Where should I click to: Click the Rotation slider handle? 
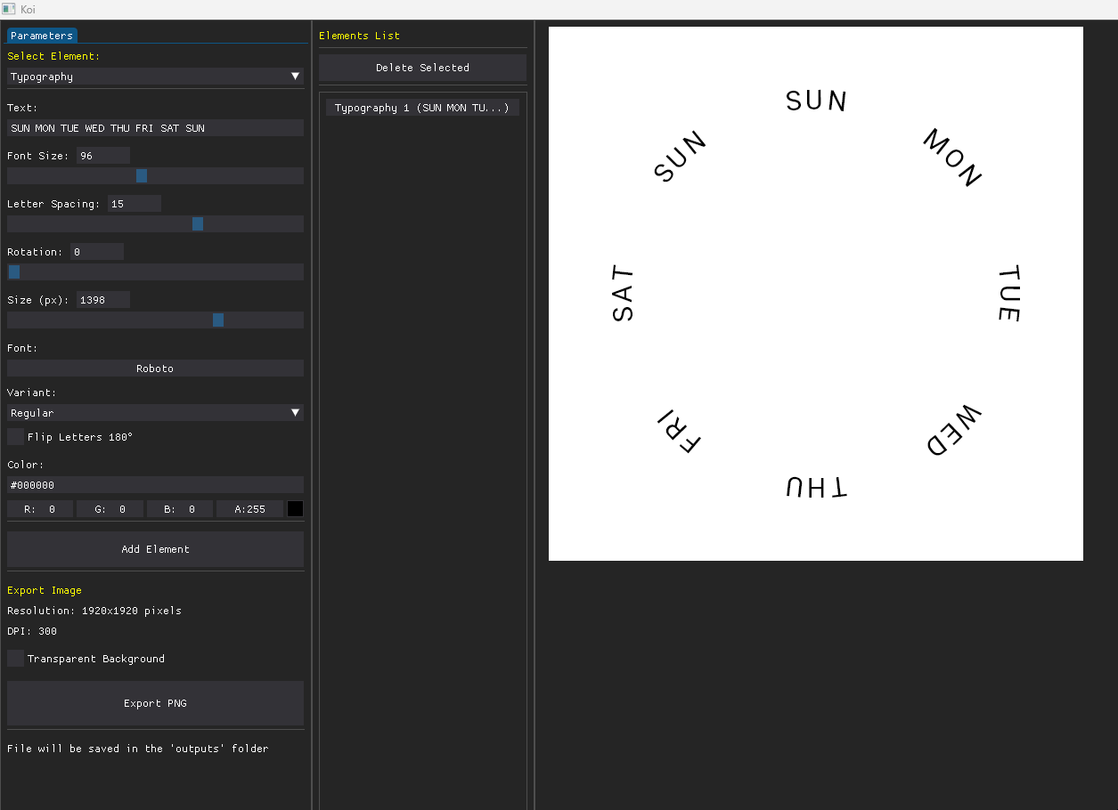point(14,272)
